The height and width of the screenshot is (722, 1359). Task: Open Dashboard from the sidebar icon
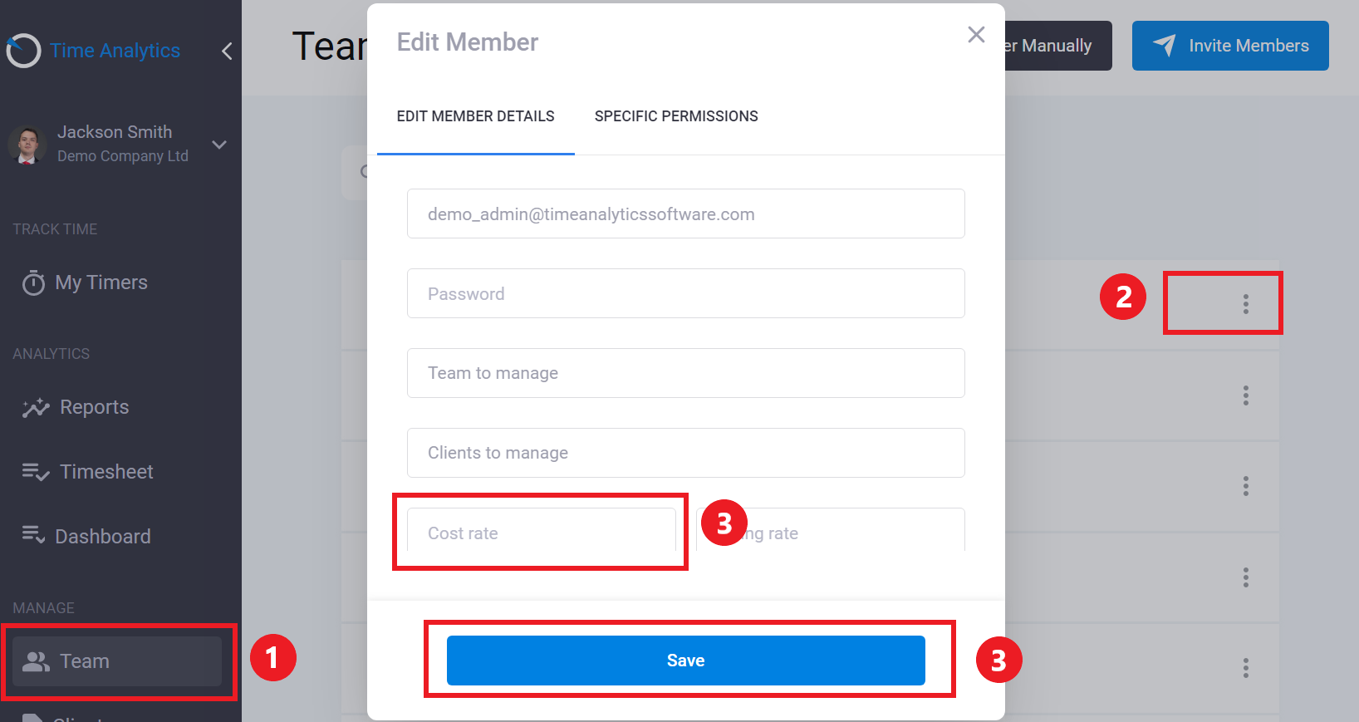click(x=33, y=536)
